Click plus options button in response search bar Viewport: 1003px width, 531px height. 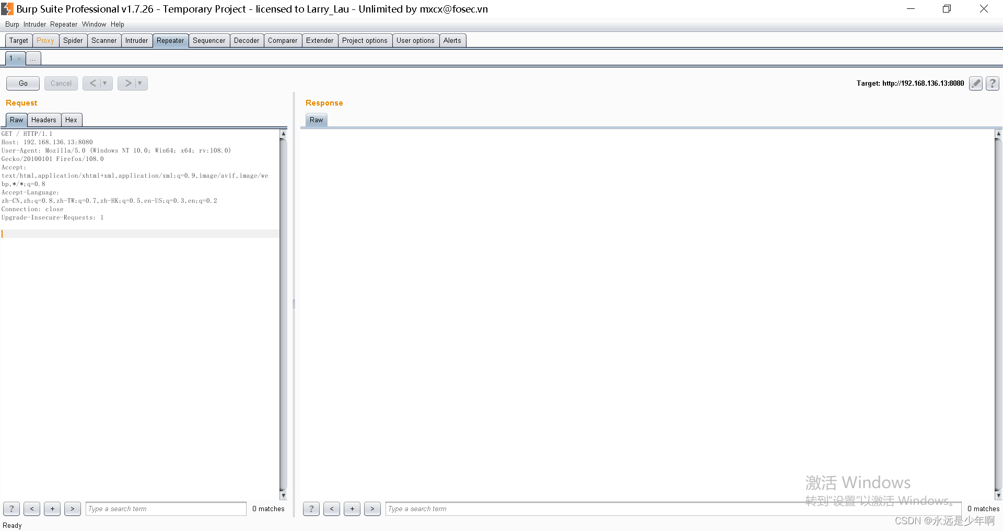(352, 509)
